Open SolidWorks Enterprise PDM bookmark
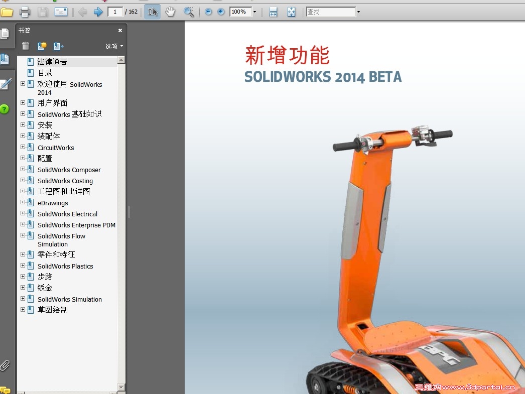 coord(76,225)
